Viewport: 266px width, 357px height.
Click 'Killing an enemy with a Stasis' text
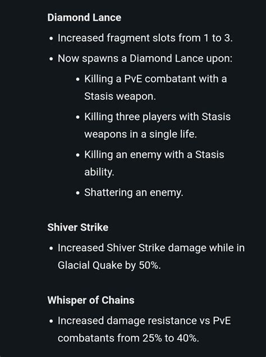click(x=154, y=154)
